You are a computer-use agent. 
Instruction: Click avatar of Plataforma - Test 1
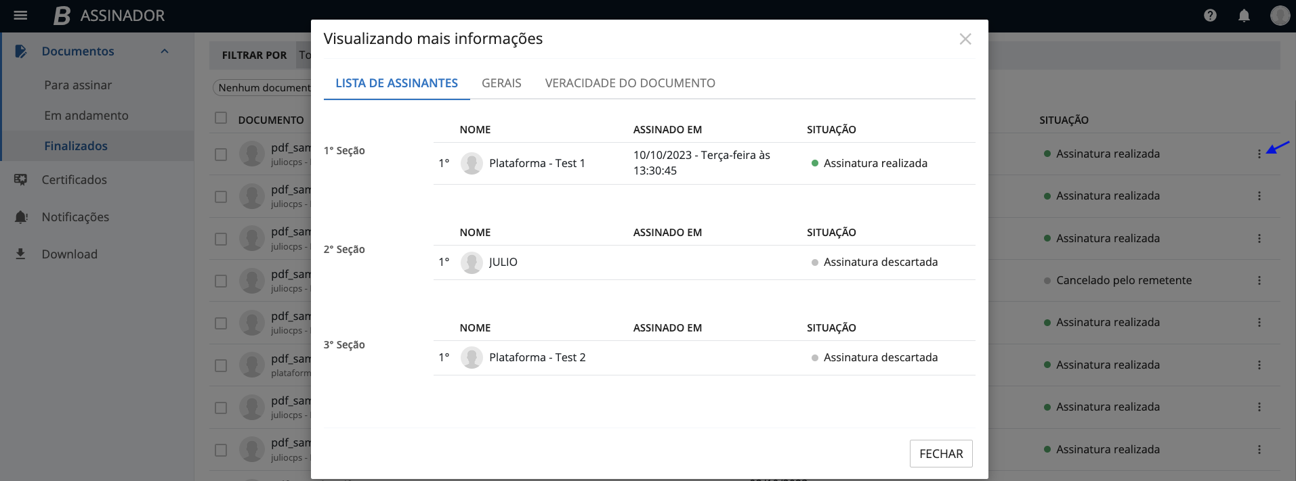[x=472, y=163]
